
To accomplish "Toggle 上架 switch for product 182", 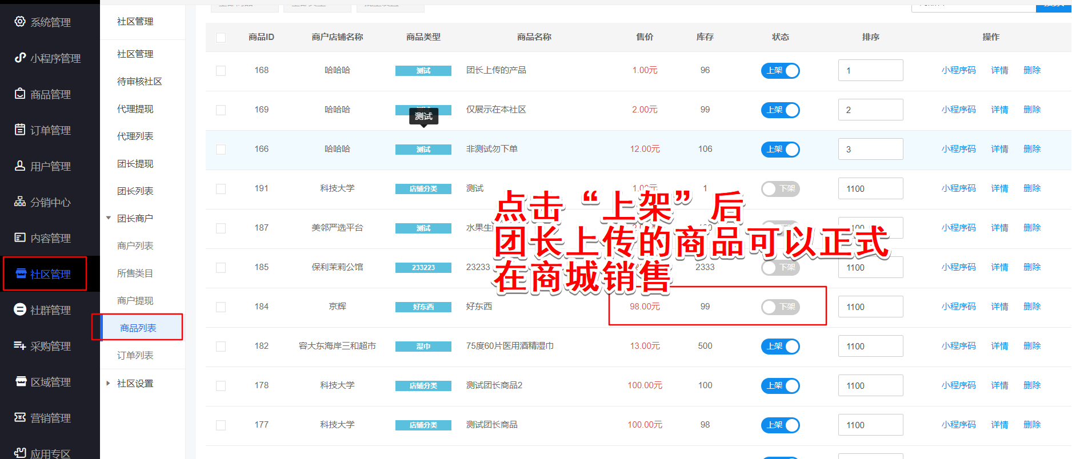I will pos(781,347).
